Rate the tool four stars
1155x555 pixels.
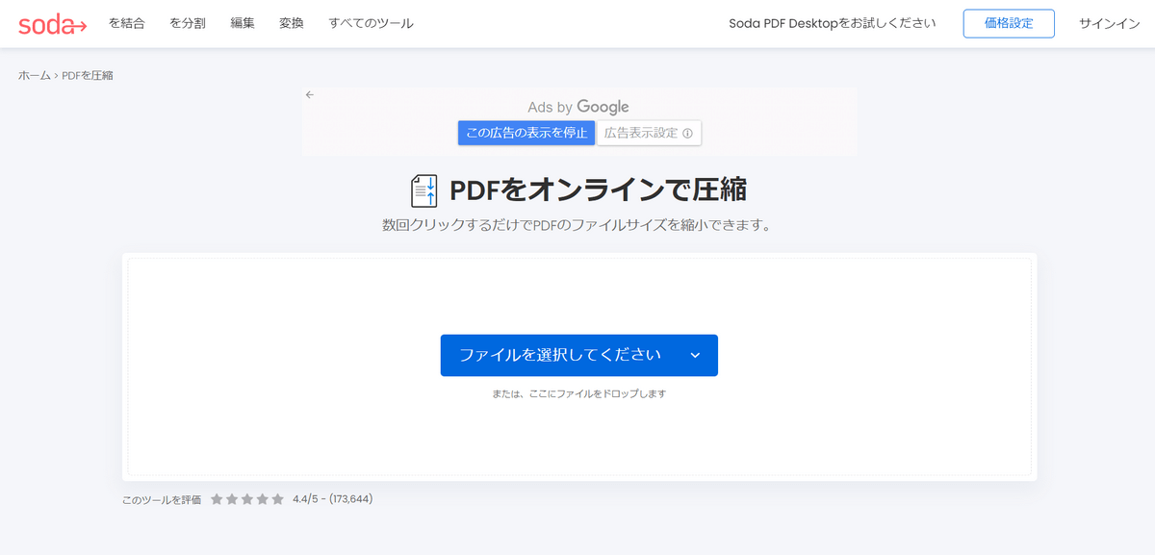click(x=263, y=499)
